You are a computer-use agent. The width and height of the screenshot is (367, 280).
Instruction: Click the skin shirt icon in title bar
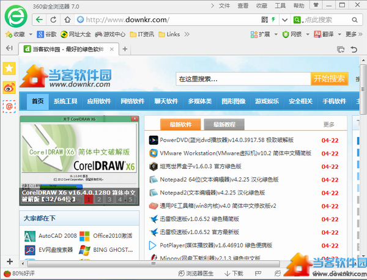pos(316,5)
